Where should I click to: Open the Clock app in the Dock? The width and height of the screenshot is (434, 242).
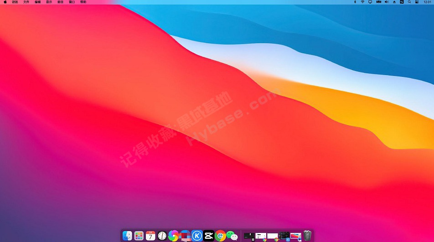coord(162,236)
